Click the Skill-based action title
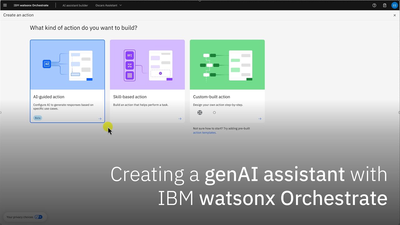Image resolution: width=400 pixels, height=225 pixels. pos(130,97)
